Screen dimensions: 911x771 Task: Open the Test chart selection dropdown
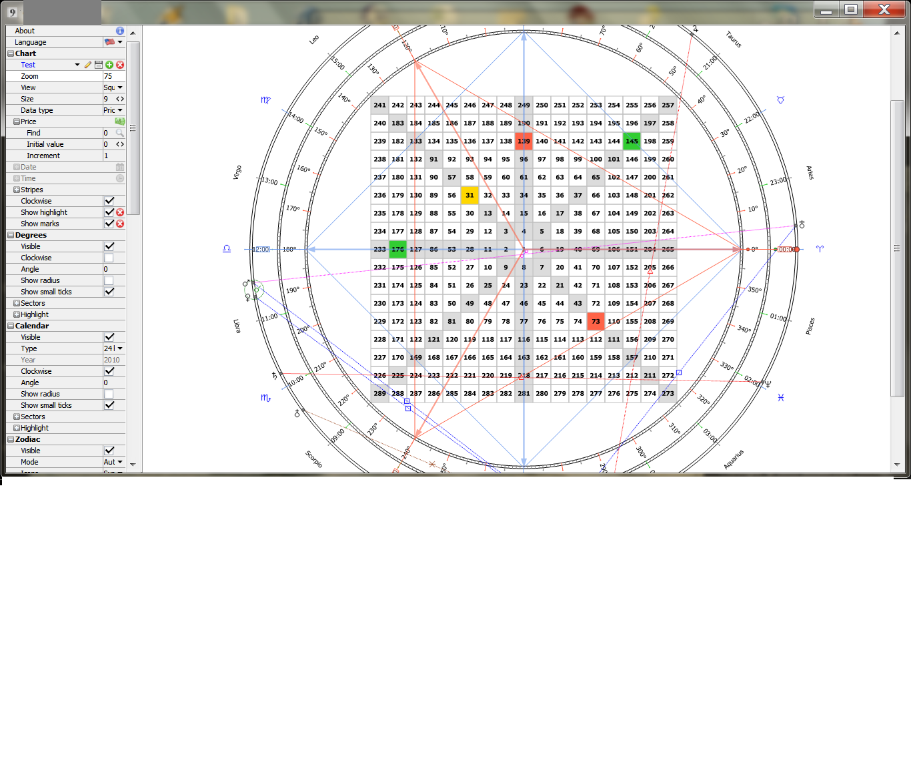77,64
